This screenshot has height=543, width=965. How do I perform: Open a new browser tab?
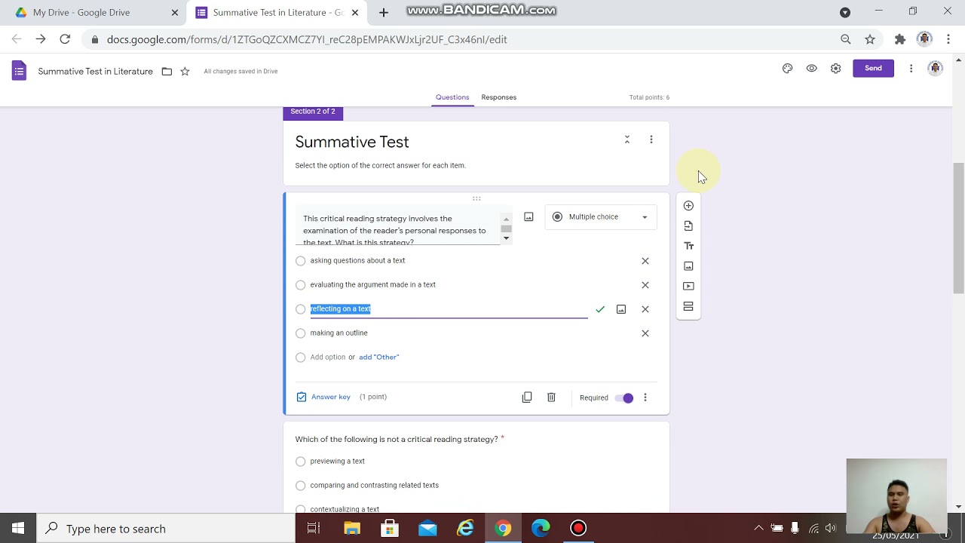384,12
